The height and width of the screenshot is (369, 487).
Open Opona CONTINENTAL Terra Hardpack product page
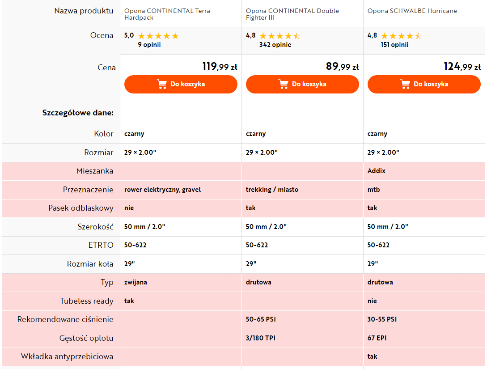tap(167, 14)
